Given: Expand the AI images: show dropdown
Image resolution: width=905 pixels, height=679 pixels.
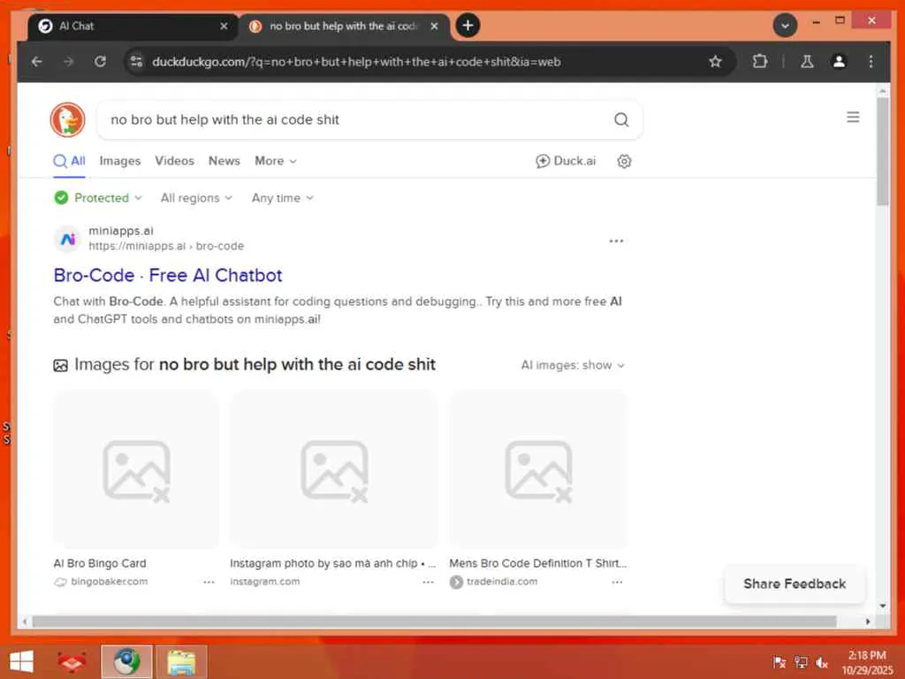Looking at the screenshot, I should click(573, 365).
